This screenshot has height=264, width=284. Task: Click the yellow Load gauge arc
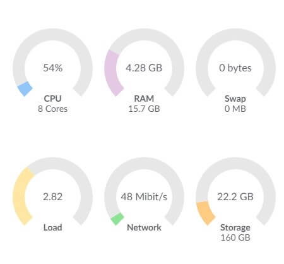(x=21, y=196)
